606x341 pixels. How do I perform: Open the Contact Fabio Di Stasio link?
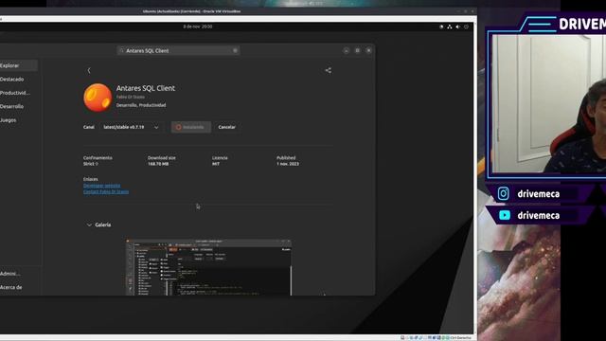106,191
